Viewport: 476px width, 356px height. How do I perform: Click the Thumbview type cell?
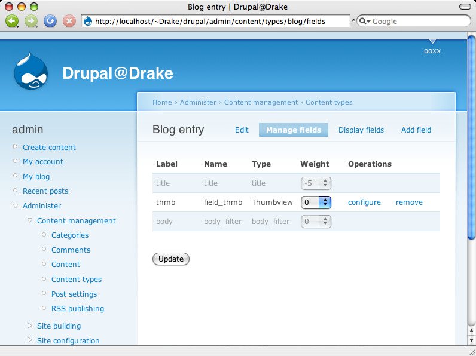point(272,202)
